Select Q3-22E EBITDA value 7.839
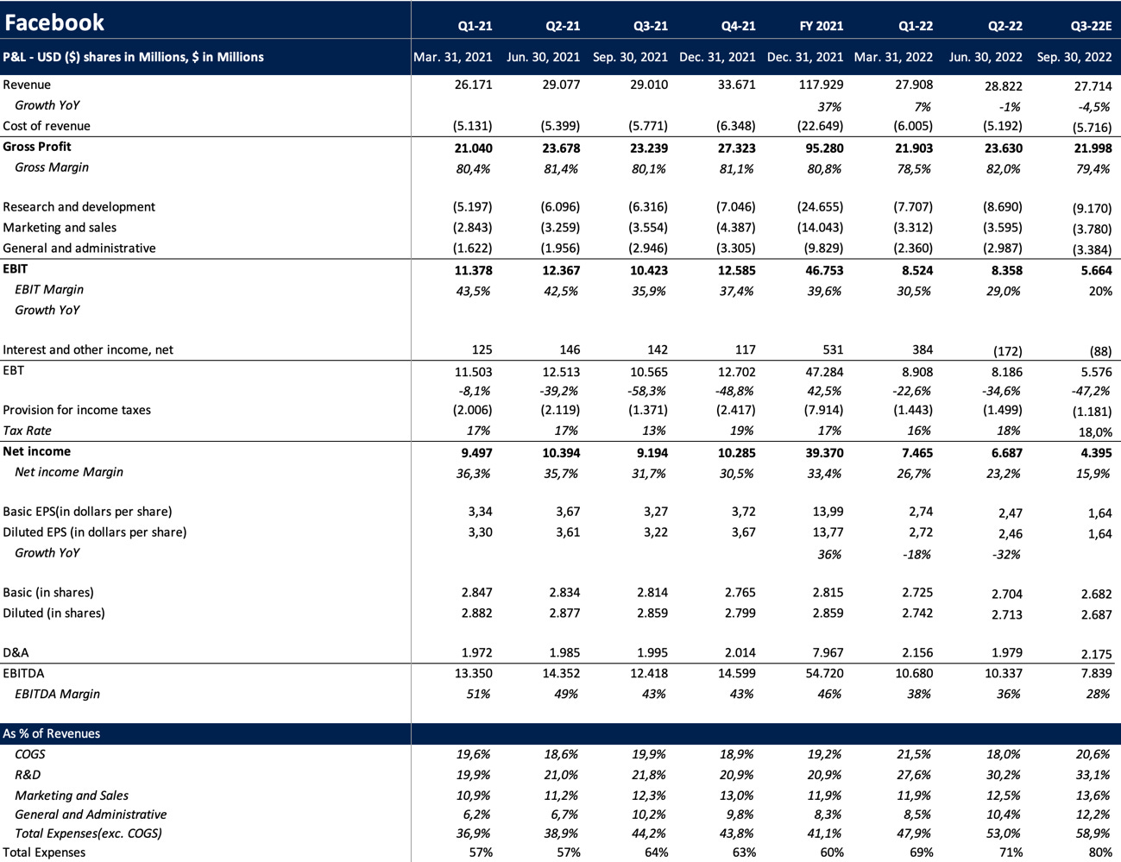Image resolution: width=1121 pixels, height=862 pixels. pyautogui.click(x=1096, y=675)
